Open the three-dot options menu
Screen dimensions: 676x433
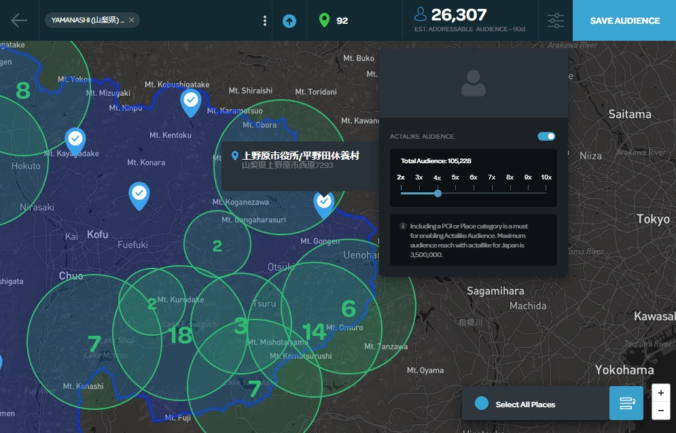(x=265, y=20)
